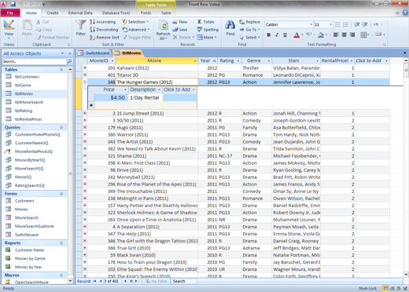The image size is (409, 292).
Task: Open Advanced filter options dropdown
Action: [136, 30]
